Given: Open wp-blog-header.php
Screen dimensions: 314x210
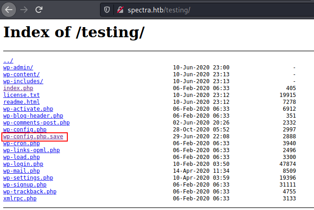Looking at the screenshot, I should [33, 116].
